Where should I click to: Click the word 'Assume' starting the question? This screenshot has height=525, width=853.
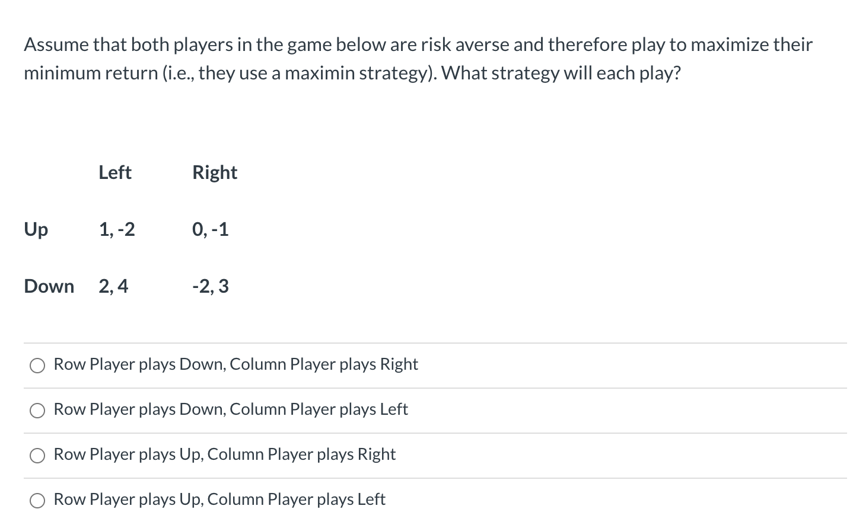(x=56, y=44)
